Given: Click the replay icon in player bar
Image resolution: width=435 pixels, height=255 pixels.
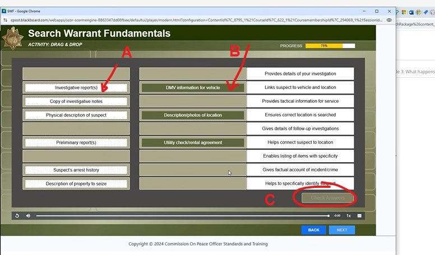Looking at the screenshot, I should tap(17, 215).
